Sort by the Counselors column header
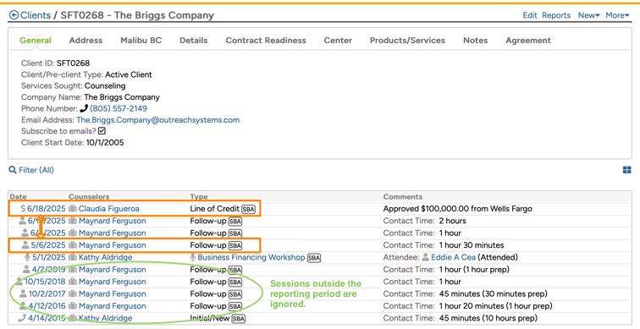 89,197
